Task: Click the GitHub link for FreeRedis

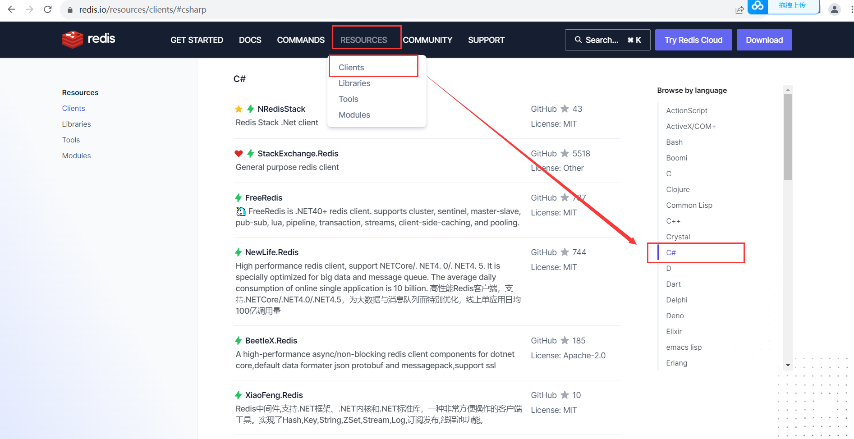Action: point(544,198)
